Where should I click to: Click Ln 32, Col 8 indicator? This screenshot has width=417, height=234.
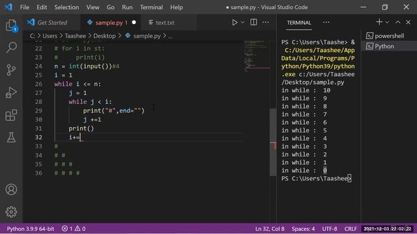coord(270,229)
